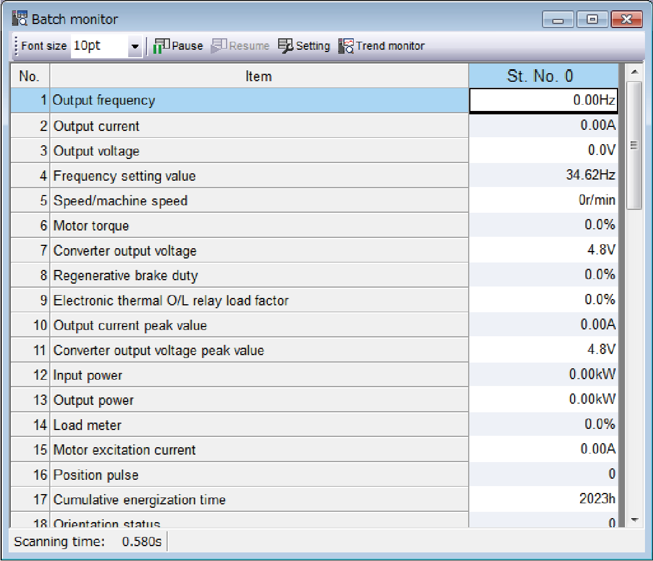Select the Cumulative energization time row

pyautogui.click(x=259, y=500)
